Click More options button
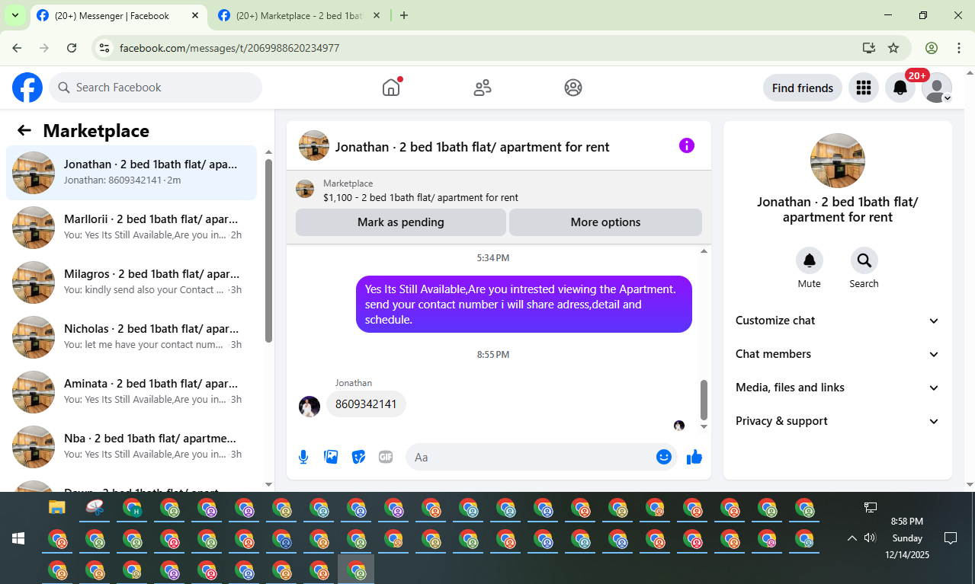 (x=605, y=222)
